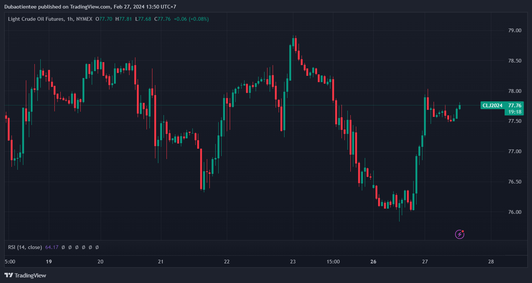Click the low price L77.68 value
532x283 pixels.
pos(144,19)
